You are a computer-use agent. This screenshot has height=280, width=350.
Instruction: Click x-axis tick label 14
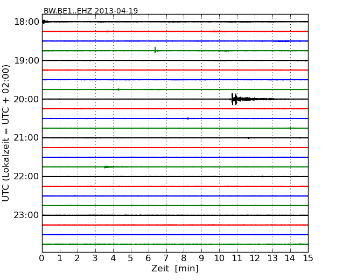[x=290, y=258]
